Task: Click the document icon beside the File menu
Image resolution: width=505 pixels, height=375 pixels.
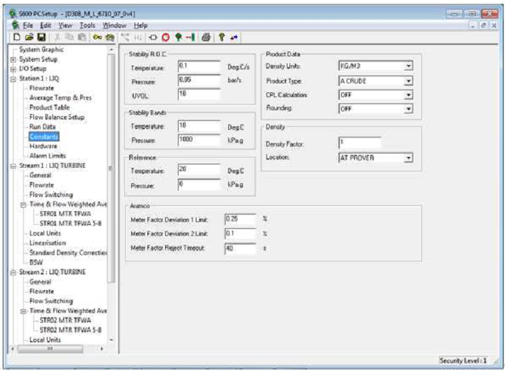Action: coord(16,24)
